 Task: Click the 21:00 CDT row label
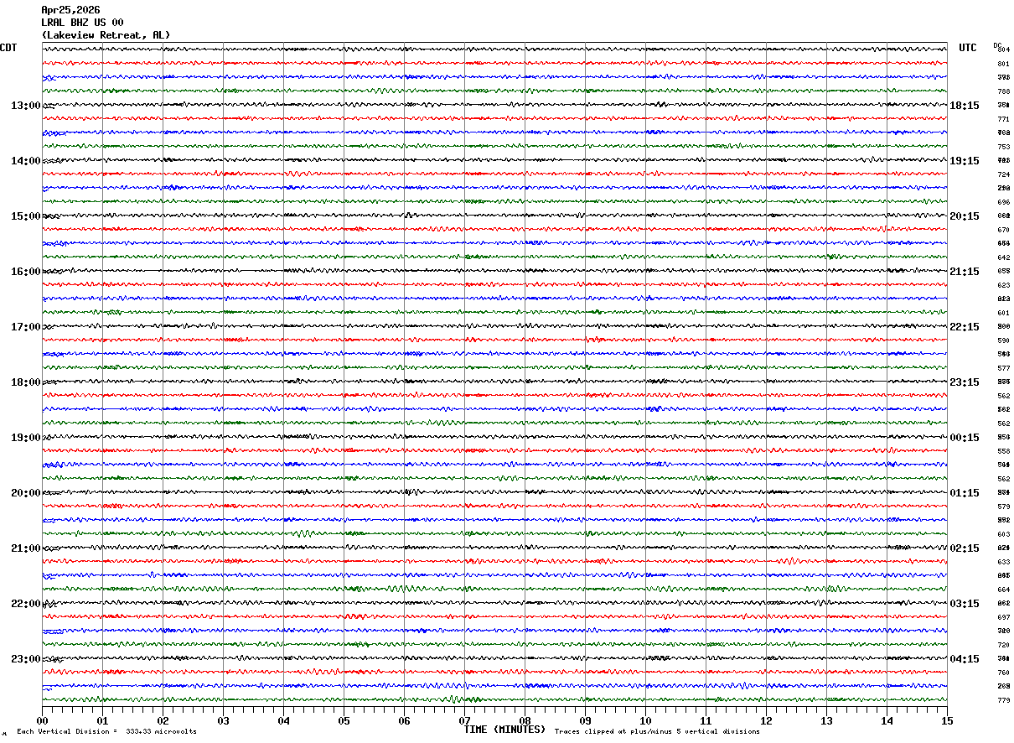(x=25, y=548)
